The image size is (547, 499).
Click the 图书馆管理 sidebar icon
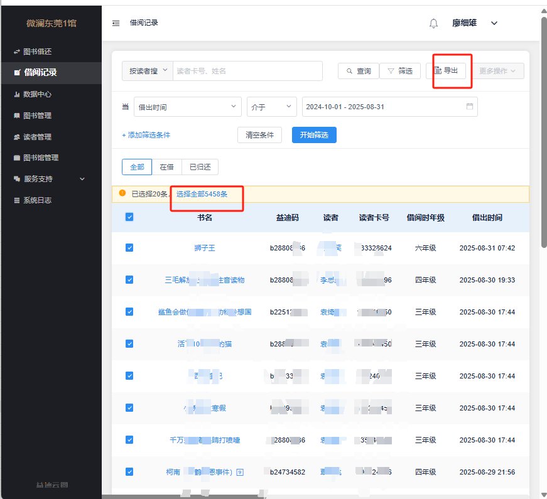[17, 158]
